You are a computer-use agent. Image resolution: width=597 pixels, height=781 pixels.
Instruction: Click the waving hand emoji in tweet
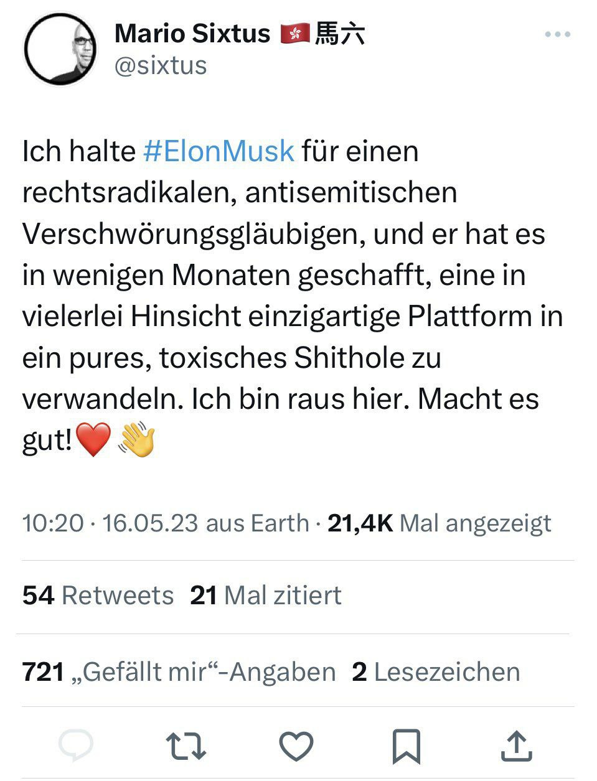[137, 439]
